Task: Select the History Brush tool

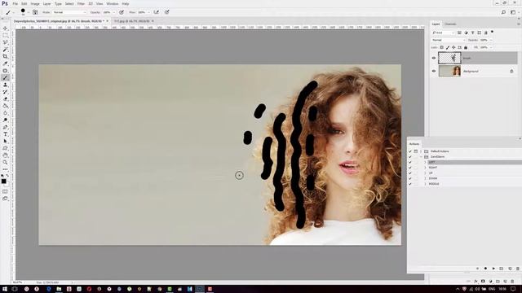Action: click(x=5, y=92)
